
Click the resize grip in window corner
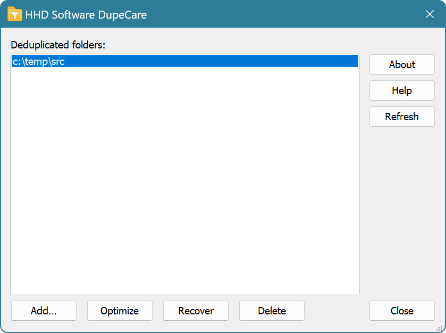(x=440, y=328)
